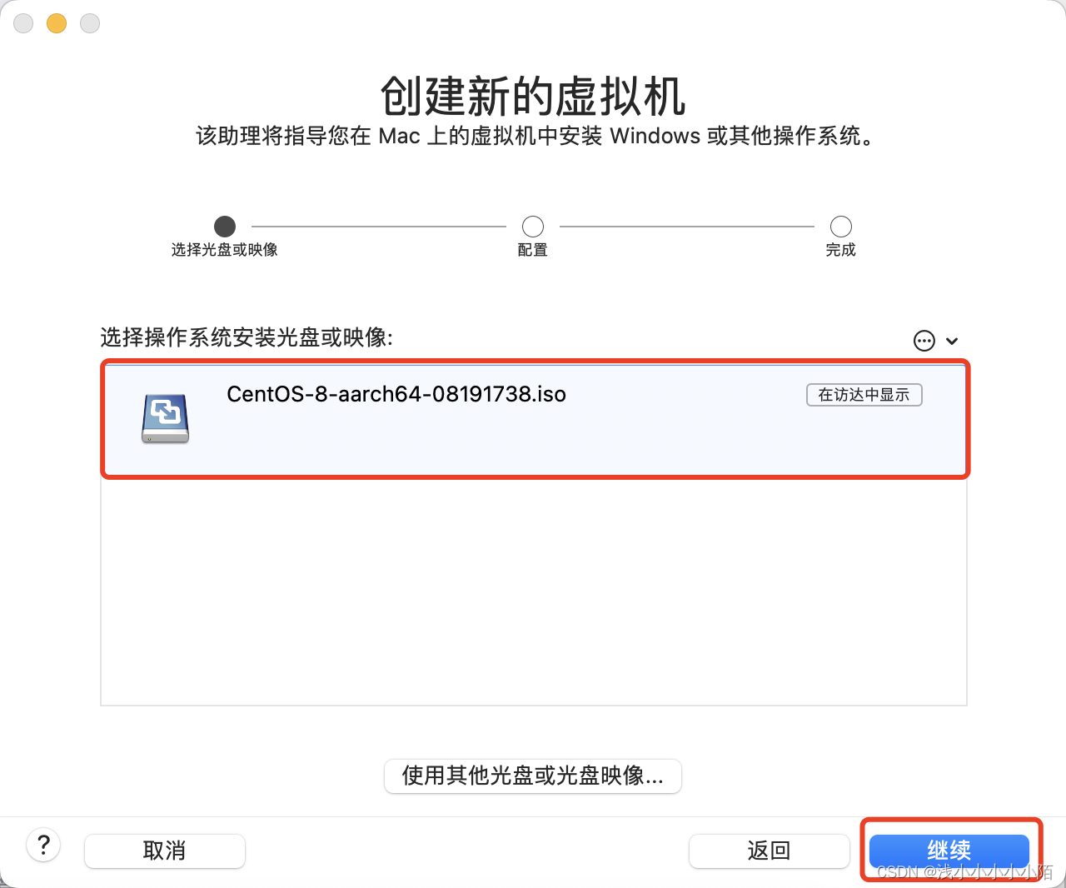Open the circled ellipsis options icon

click(924, 341)
